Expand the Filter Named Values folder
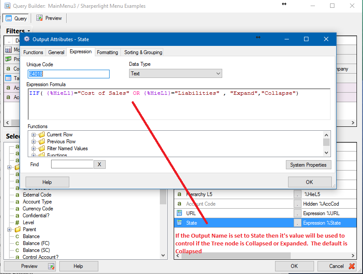 [33, 148]
